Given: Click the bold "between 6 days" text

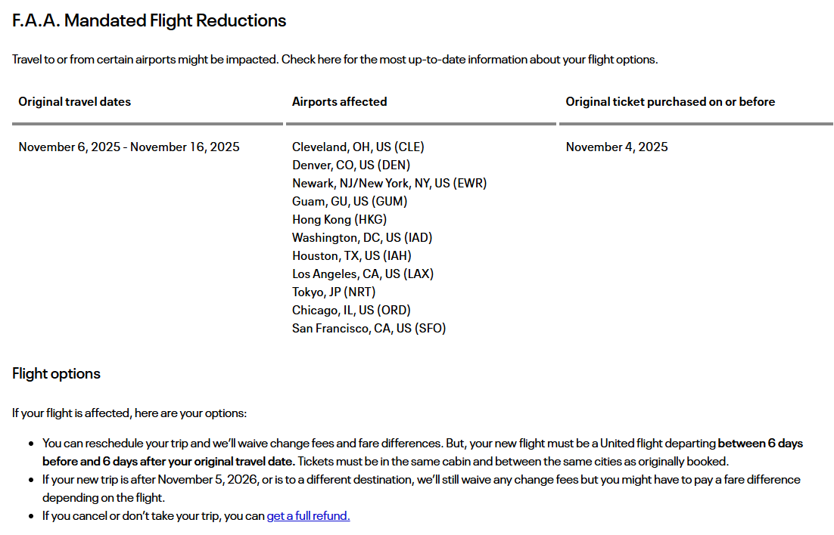Looking at the screenshot, I should 760,444.
